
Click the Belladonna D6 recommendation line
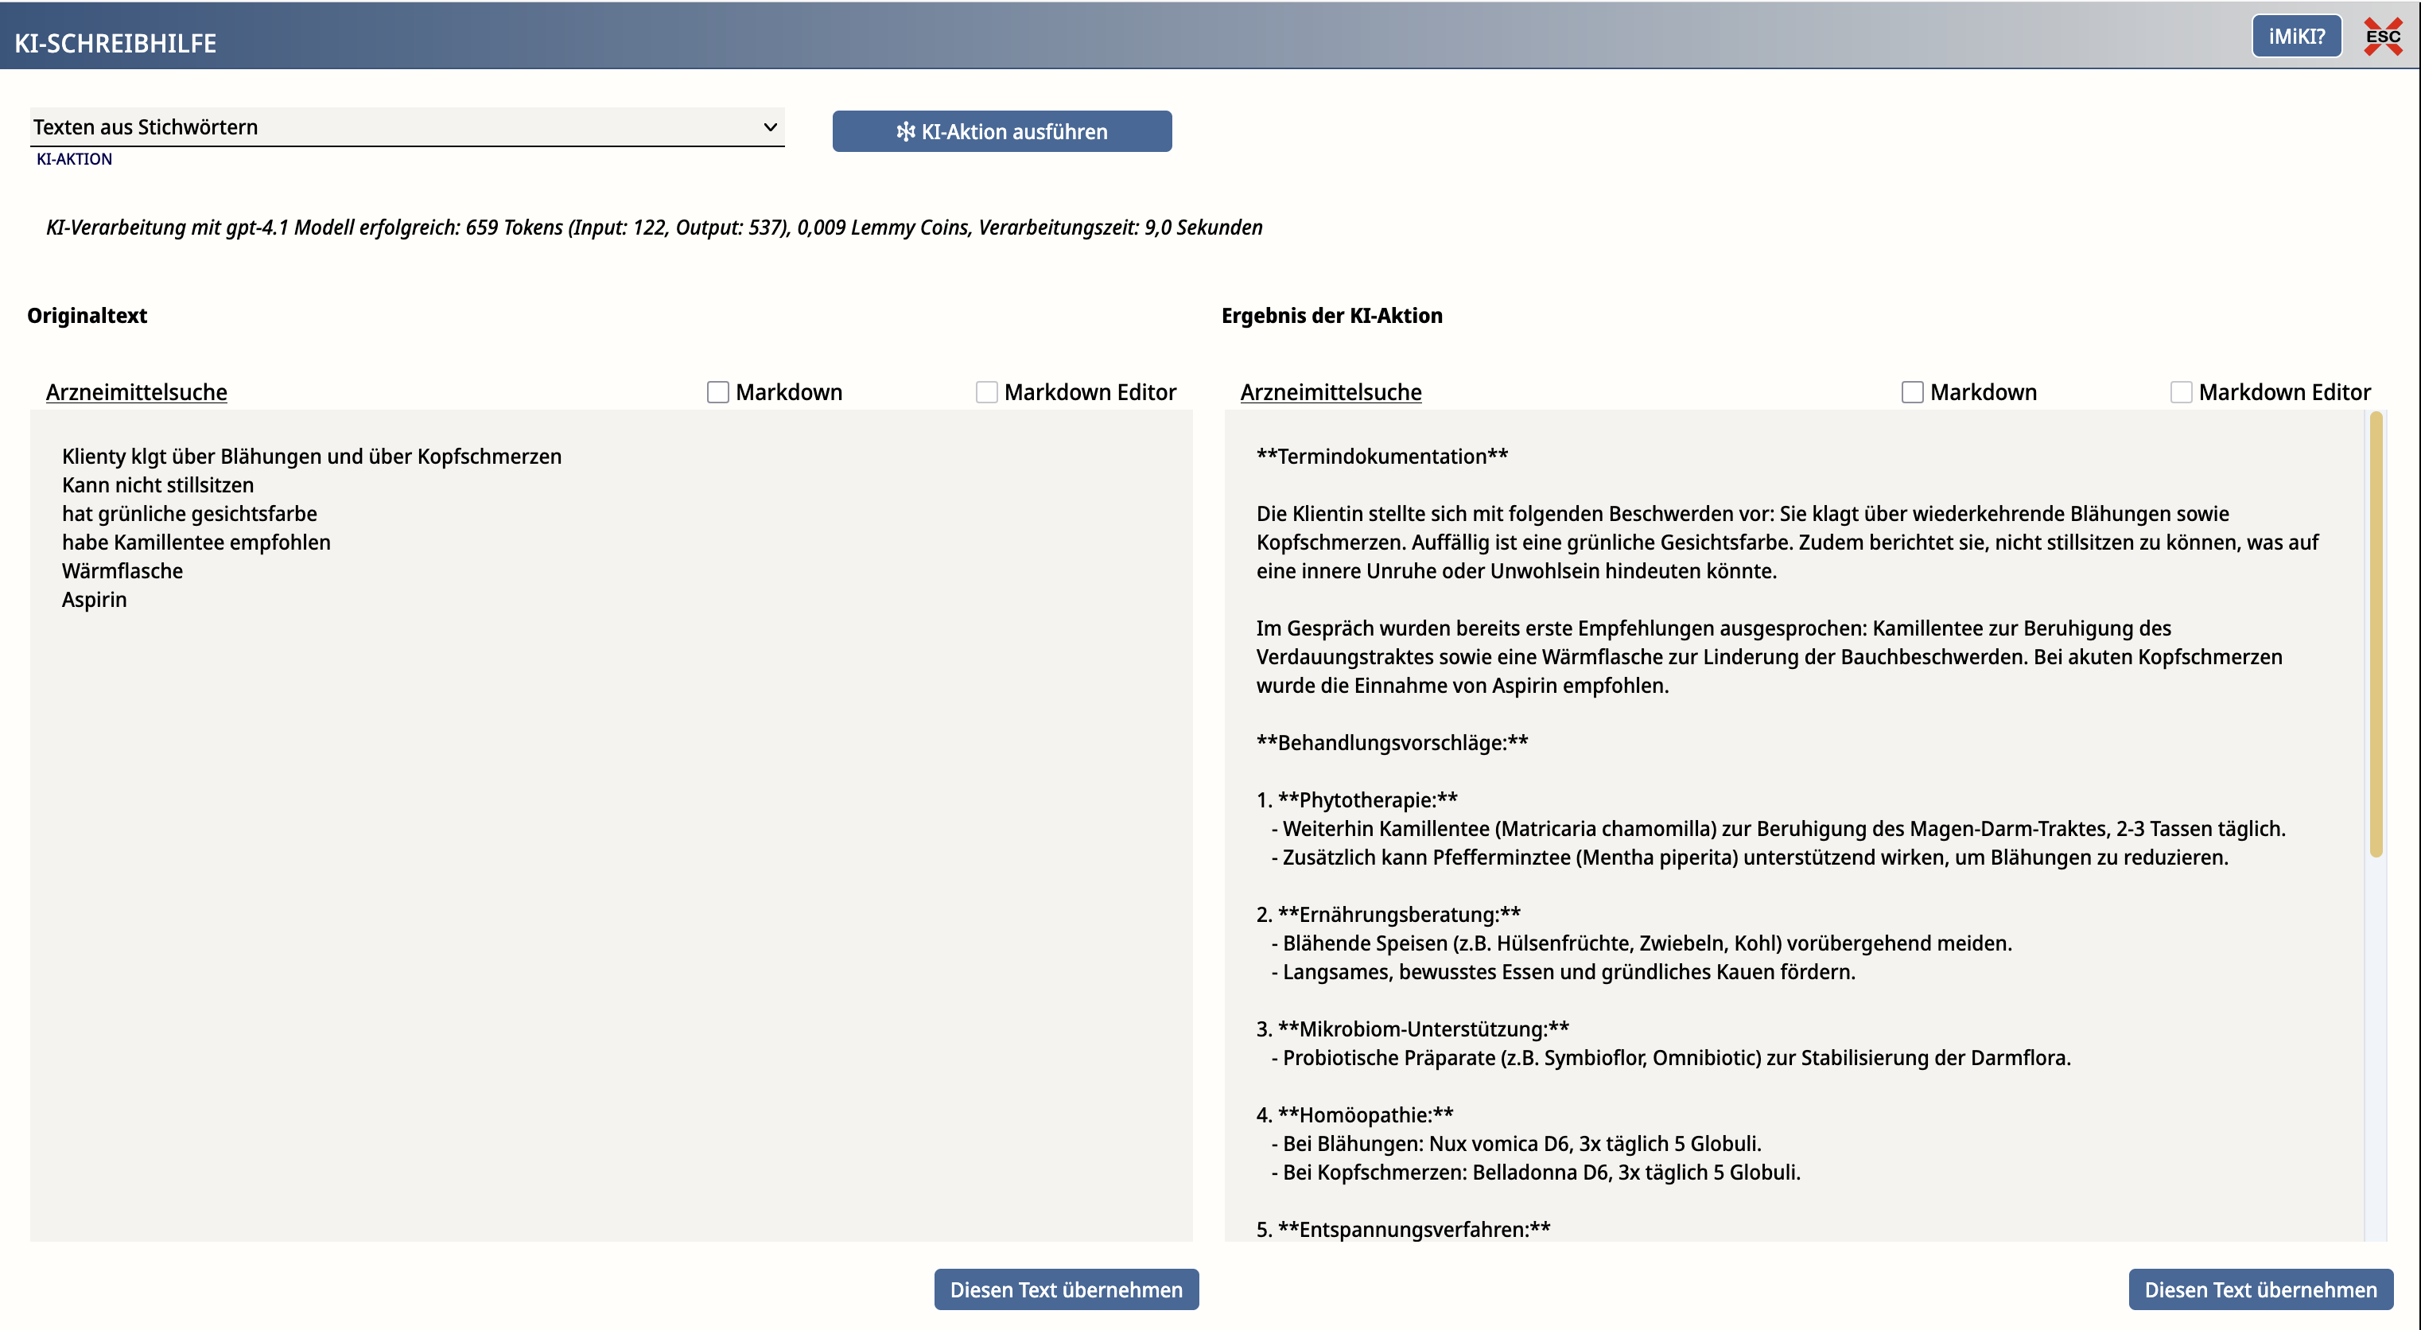[x=1536, y=1173]
